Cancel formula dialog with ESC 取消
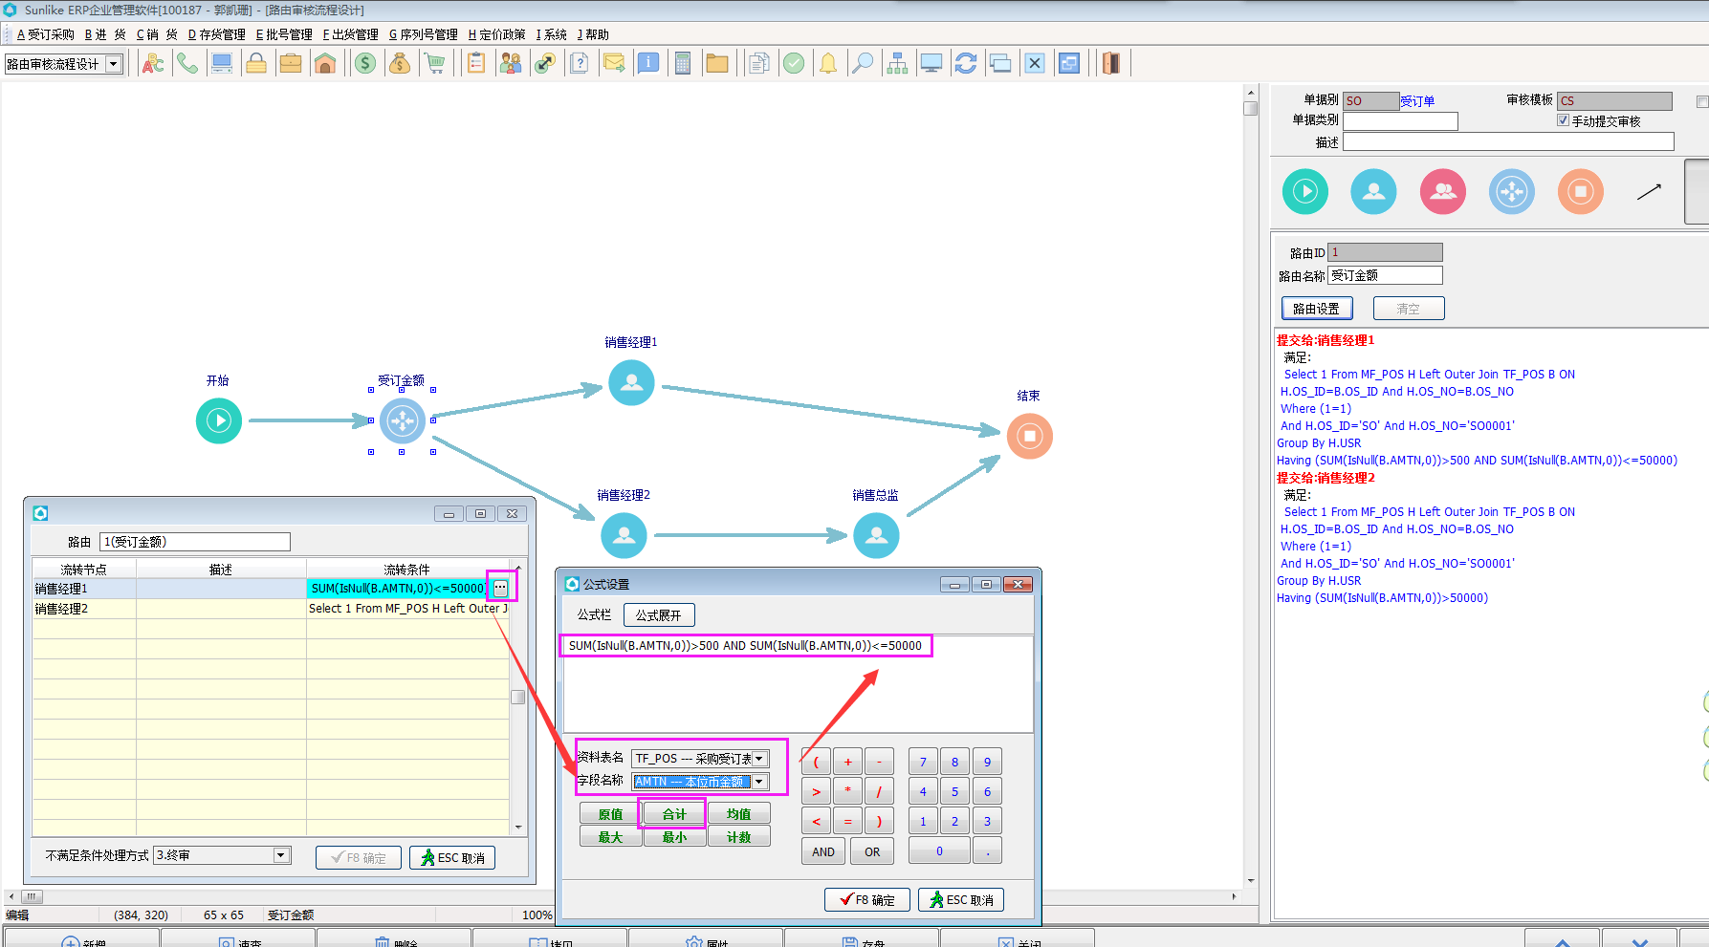Screen dimensions: 1709x947 pos(961,900)
